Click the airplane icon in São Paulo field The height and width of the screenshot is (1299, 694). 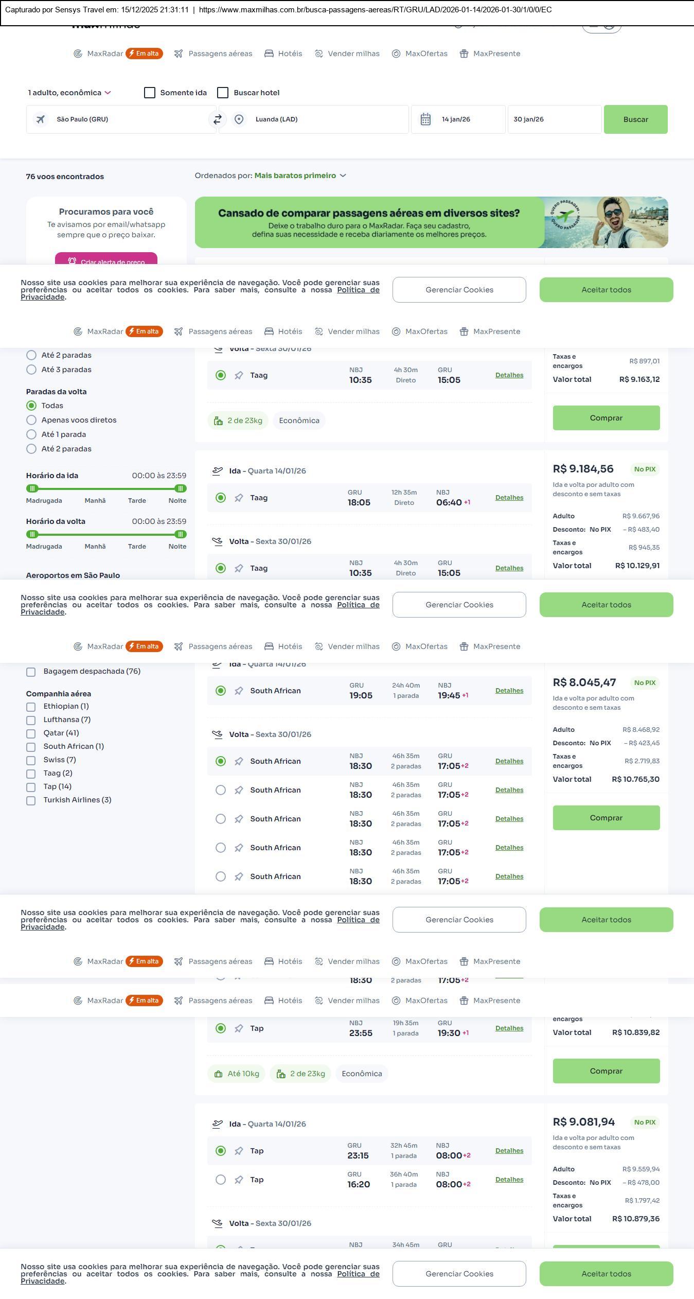[x=40, y=119]
